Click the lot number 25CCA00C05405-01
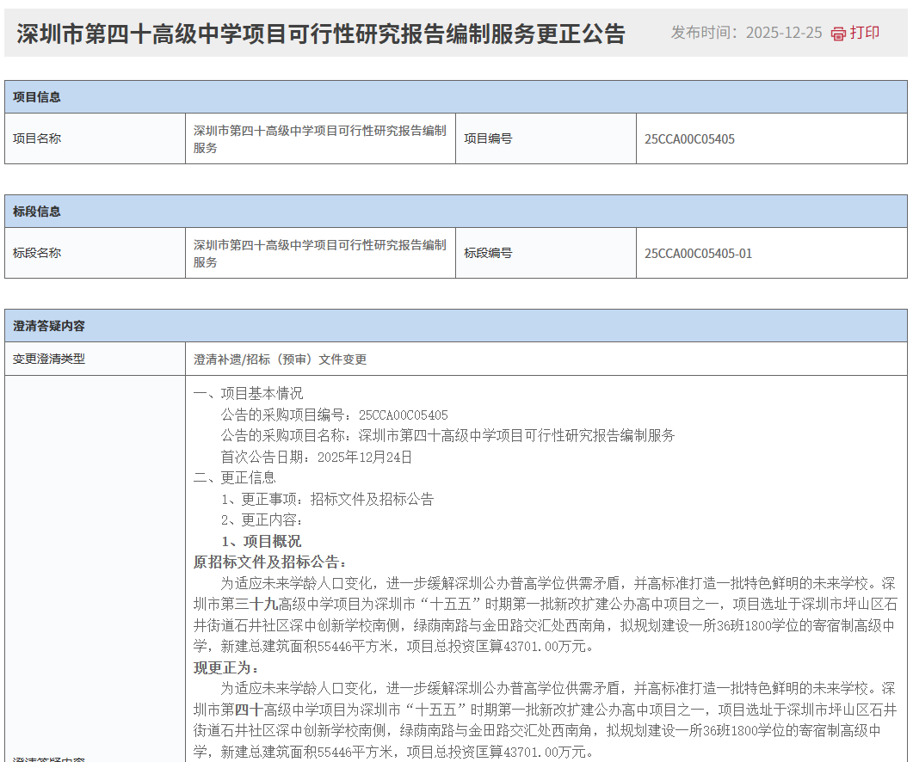 click(698, 253)
